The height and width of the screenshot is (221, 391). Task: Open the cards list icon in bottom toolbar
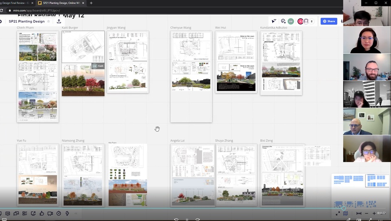(25, 214)
